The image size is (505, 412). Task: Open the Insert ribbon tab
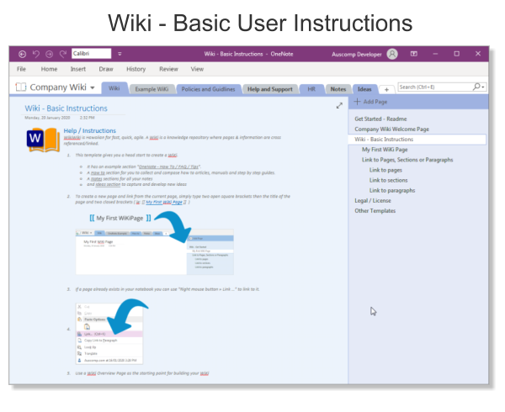(78, 69)
